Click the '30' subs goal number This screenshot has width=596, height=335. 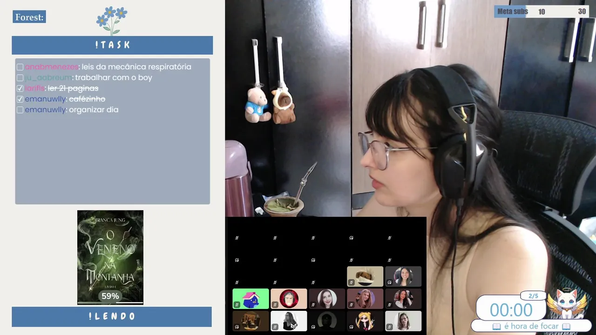point(582,12)
